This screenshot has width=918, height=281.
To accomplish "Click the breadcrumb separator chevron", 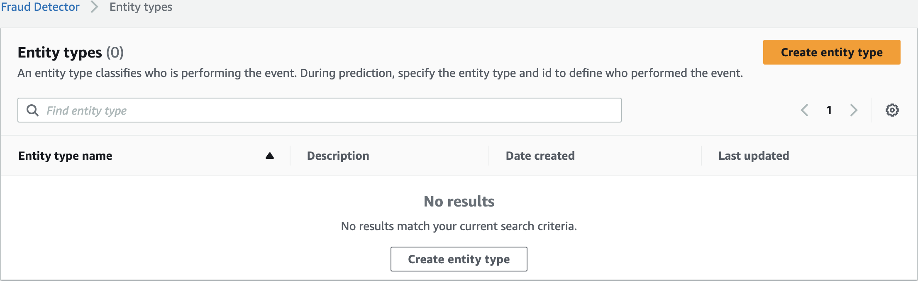I will pos(95,7).
